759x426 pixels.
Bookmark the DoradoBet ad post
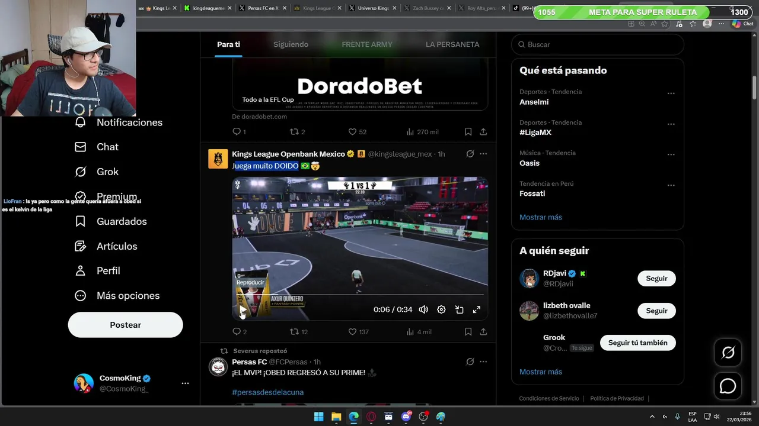(x=468, y=132)
